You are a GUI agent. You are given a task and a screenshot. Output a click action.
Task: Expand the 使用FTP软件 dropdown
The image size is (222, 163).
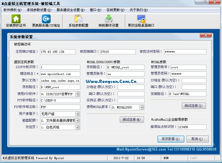[x=77, y=94]
